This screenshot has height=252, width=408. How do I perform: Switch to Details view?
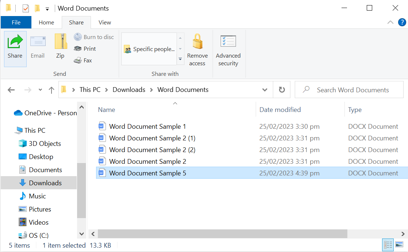coord(388,245)
